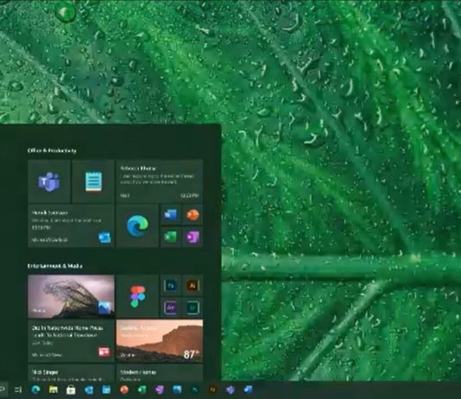The width and height of the screenshot is (461, 399).
Task: Open the Notepad tile in Start menu
Action: pyautogui.click(x=93, y=181)
